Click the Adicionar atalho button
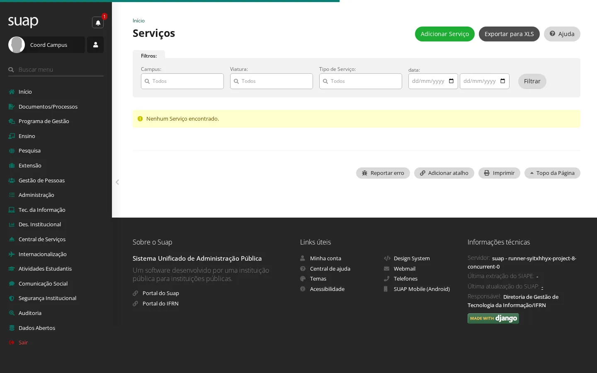 (x=444, y=173)
